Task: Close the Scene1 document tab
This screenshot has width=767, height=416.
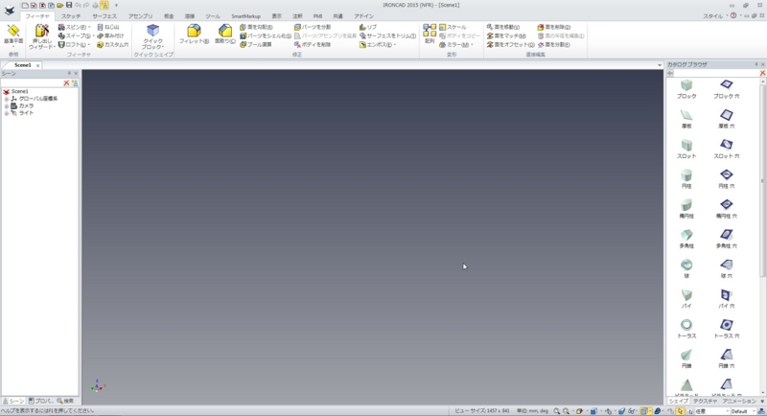Action: pyautogui.click(x=37, y=65)
